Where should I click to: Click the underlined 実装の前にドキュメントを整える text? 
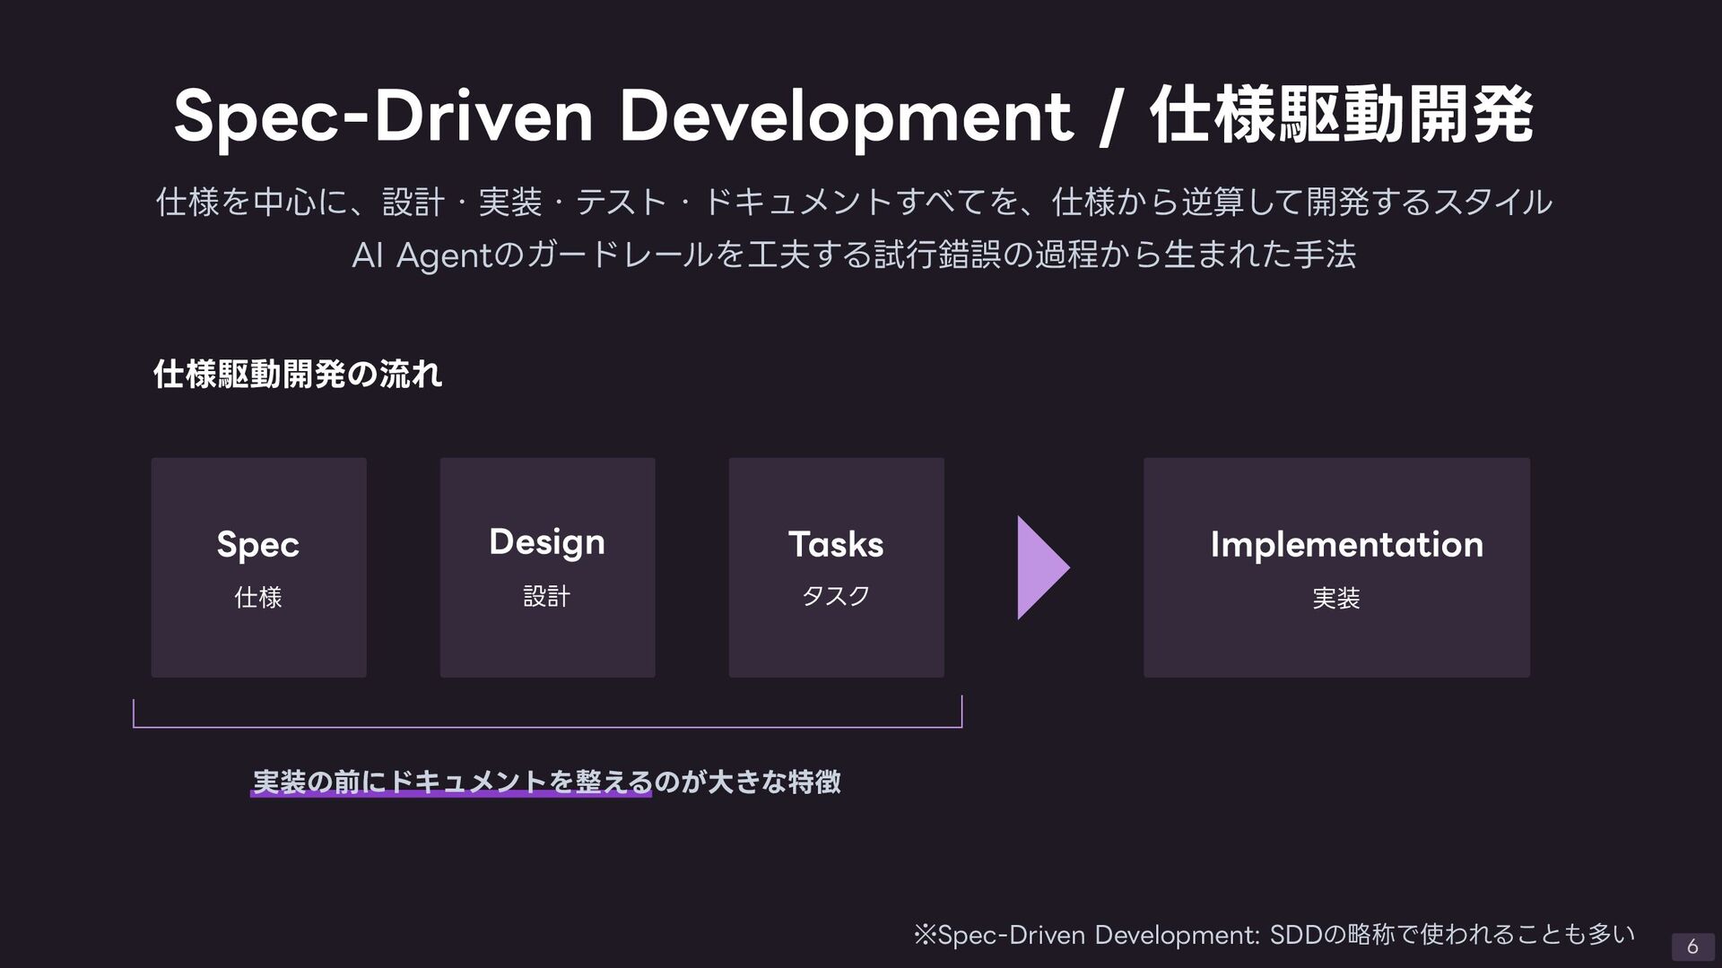pos(452,780)
